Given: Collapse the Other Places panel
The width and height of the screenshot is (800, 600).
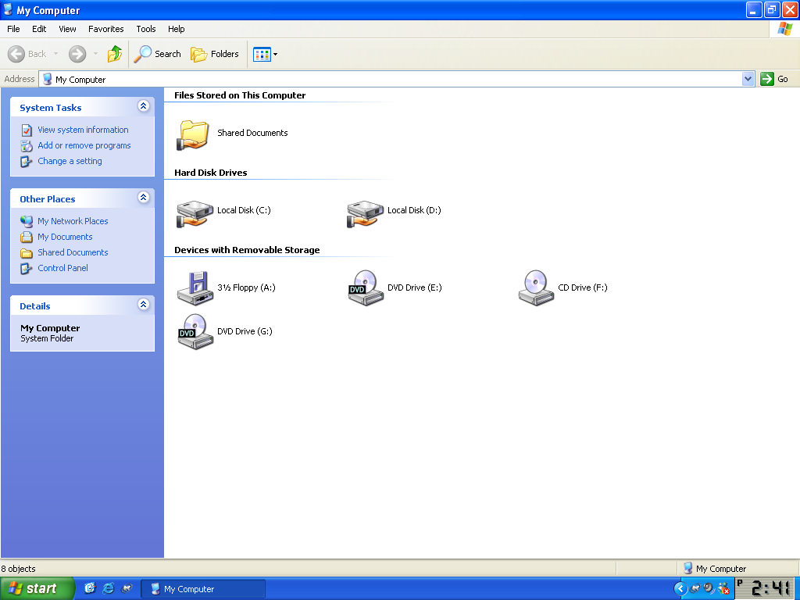Looking at the screenshot, I should coord(143,198).
